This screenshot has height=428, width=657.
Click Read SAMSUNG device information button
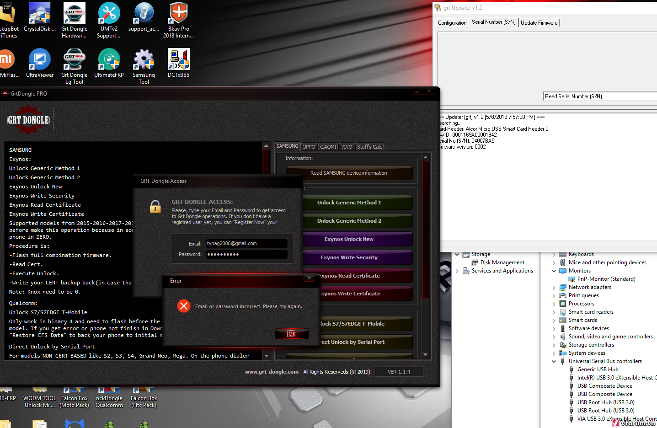point(349,173)
